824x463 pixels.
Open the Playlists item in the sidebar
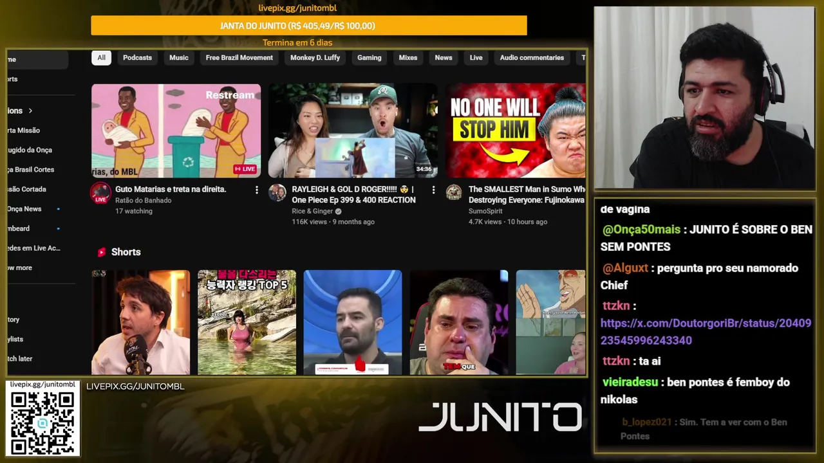coord(15,339)
